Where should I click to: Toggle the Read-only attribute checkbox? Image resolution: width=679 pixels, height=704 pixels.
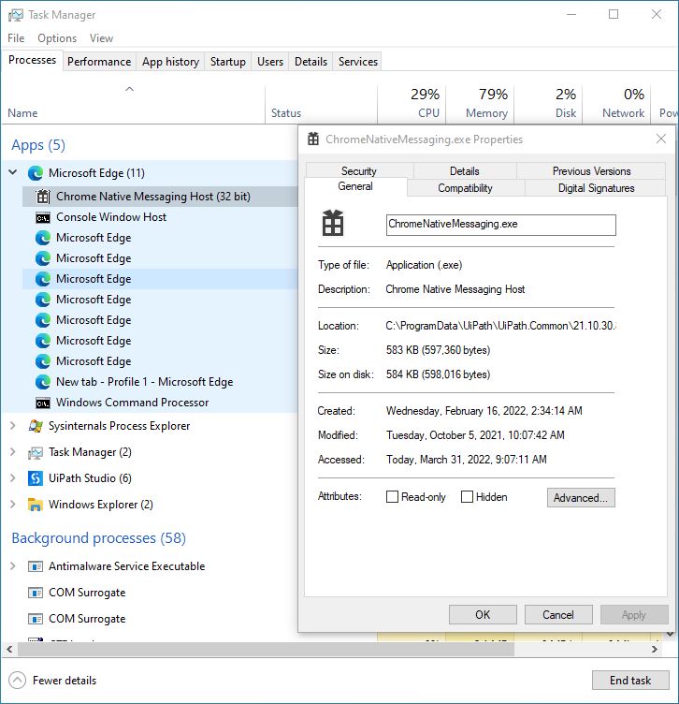point(392,496)
